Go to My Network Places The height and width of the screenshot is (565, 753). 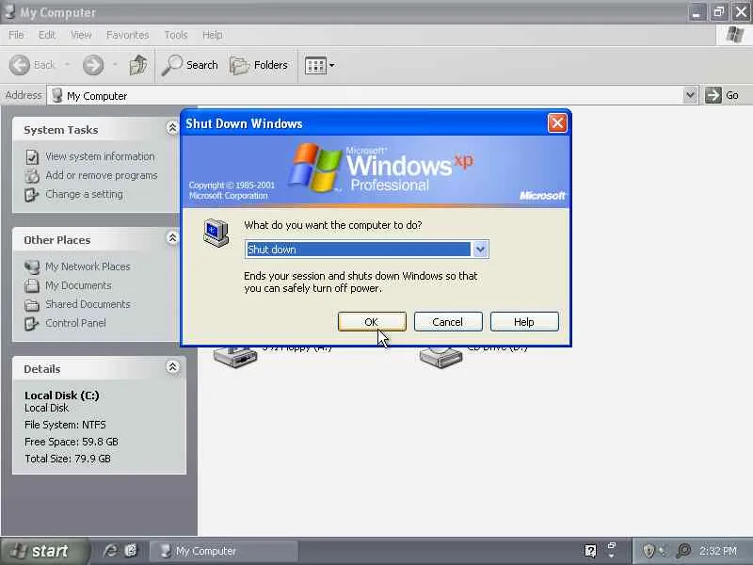[88, 266]
